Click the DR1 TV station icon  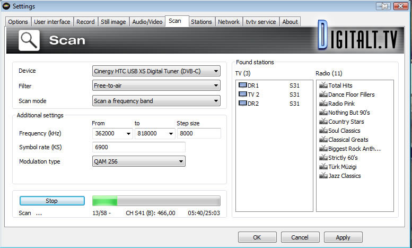[242, 85]
